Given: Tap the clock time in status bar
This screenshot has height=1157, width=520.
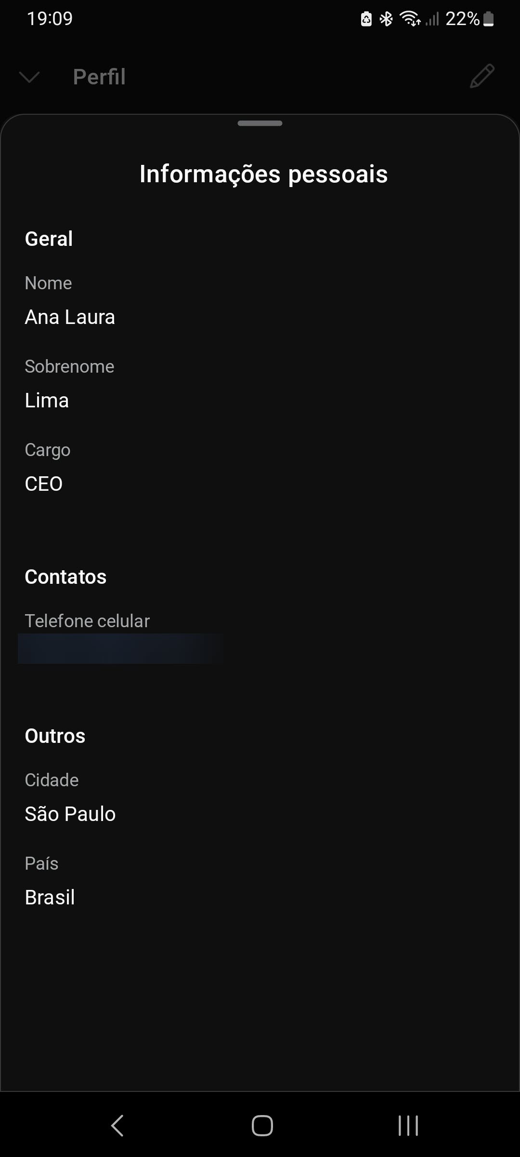Looking at the screenshot, I should point(50,19).
